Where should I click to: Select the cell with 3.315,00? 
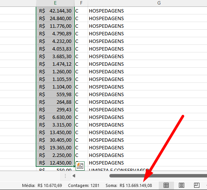(55, 125)
